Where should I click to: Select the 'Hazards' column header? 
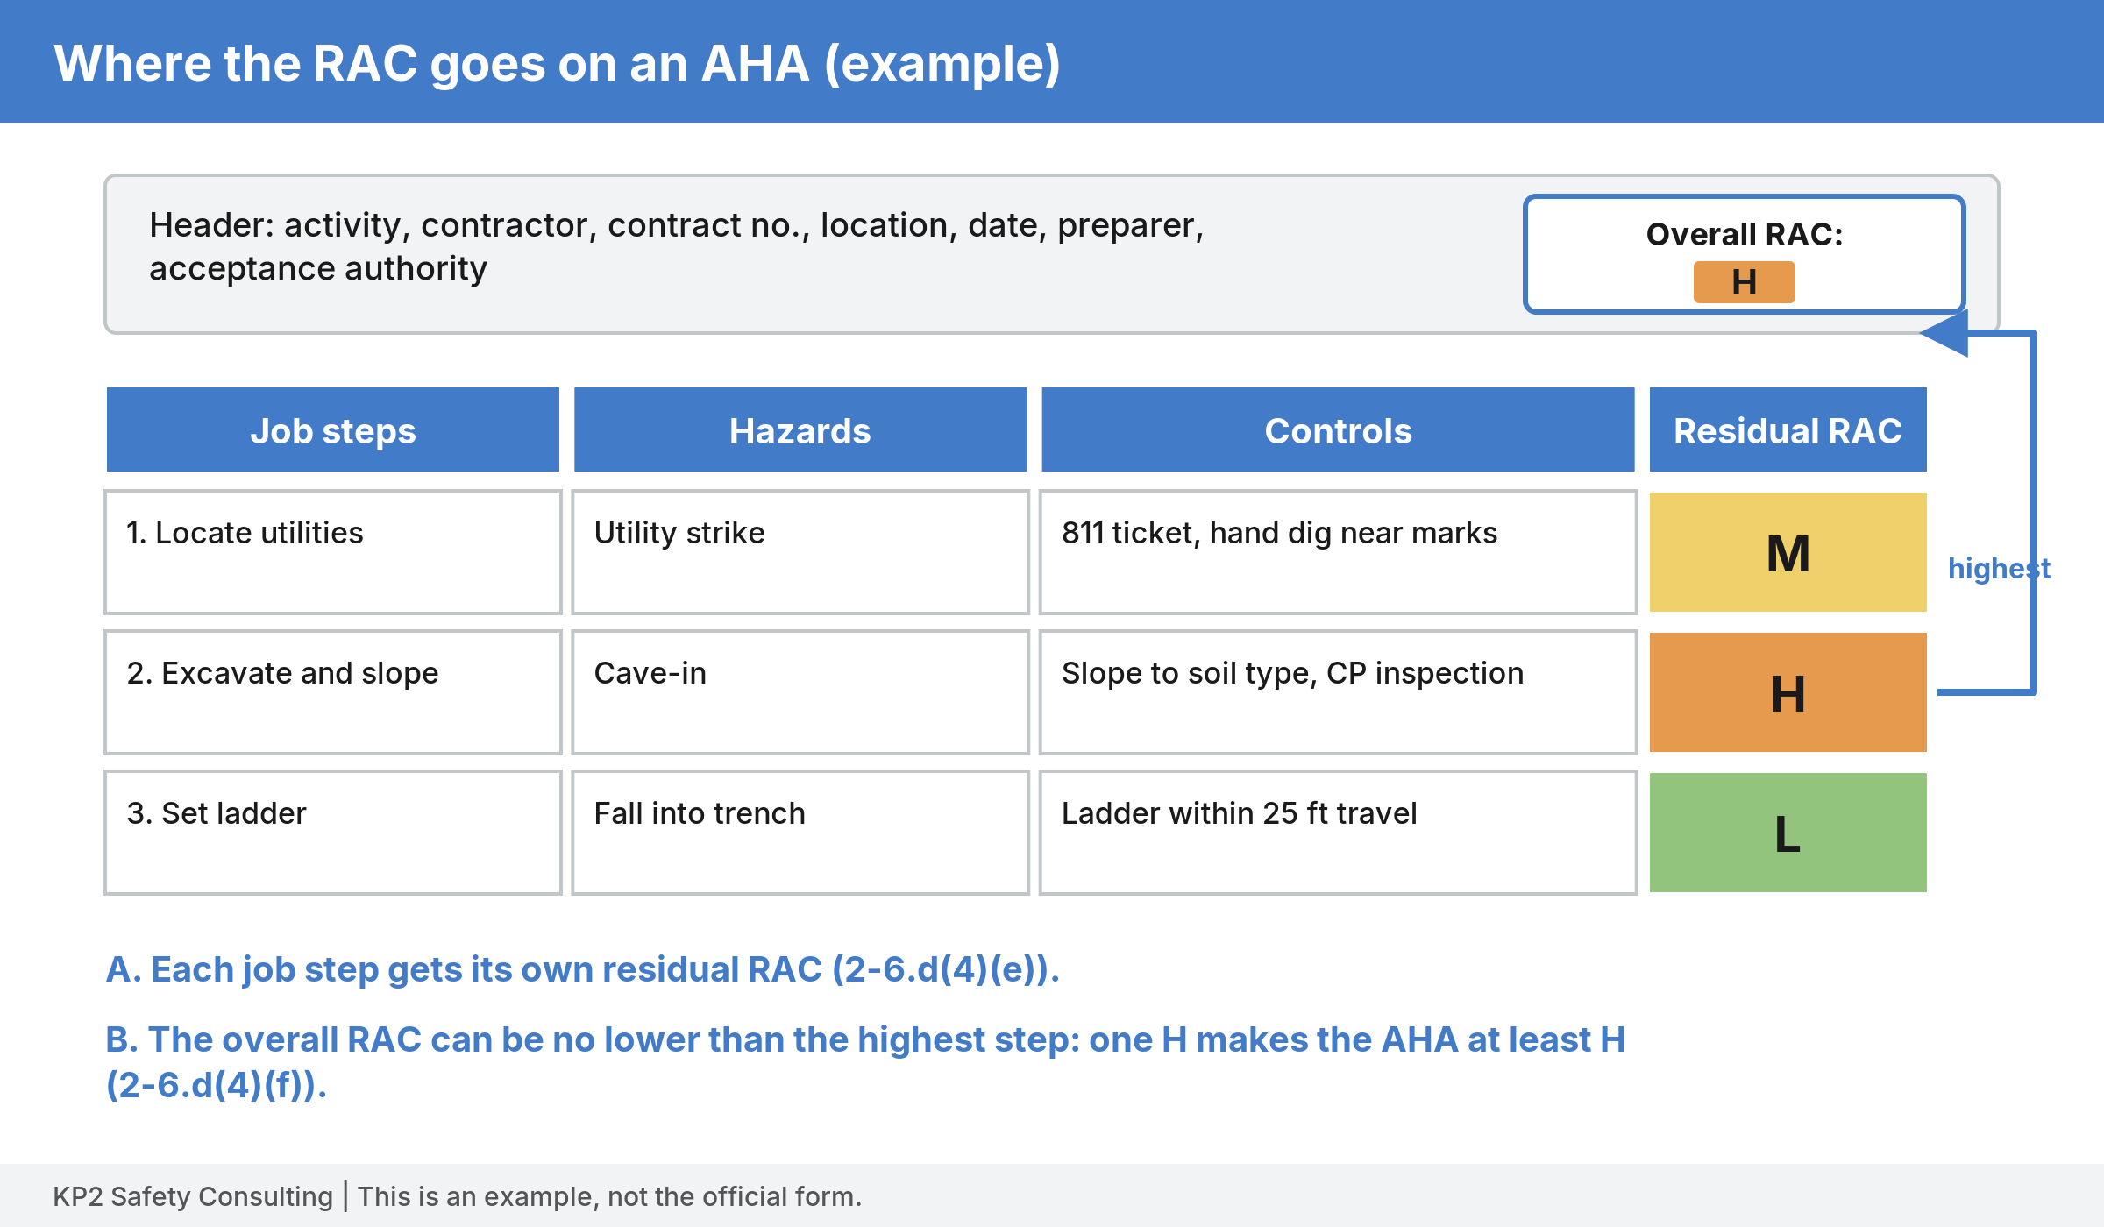pyautogui.click(x=800, y=429)
